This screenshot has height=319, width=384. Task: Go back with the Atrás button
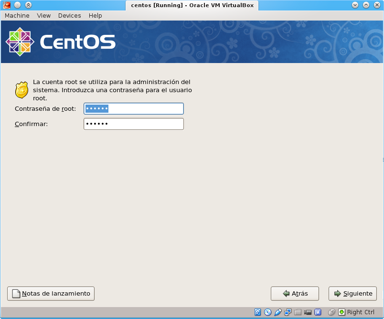[295, 294]
